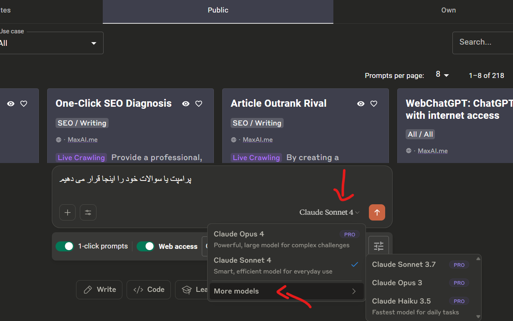
Task: Open MaxAI.me link on Article Outrank Rival card
Action: pos(257,140)
